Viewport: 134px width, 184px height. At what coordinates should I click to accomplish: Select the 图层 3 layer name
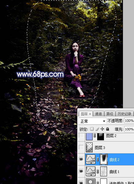[x=100, y=148]
